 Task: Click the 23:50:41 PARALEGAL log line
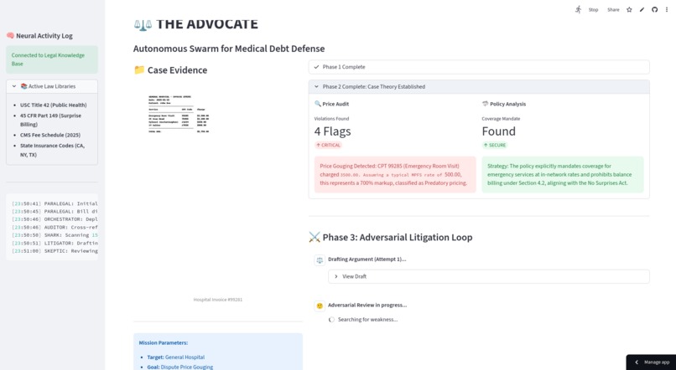(55, 203)
